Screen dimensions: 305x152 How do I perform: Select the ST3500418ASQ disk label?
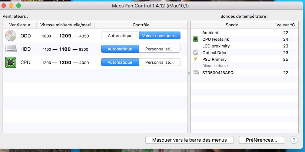coord(218,73)
